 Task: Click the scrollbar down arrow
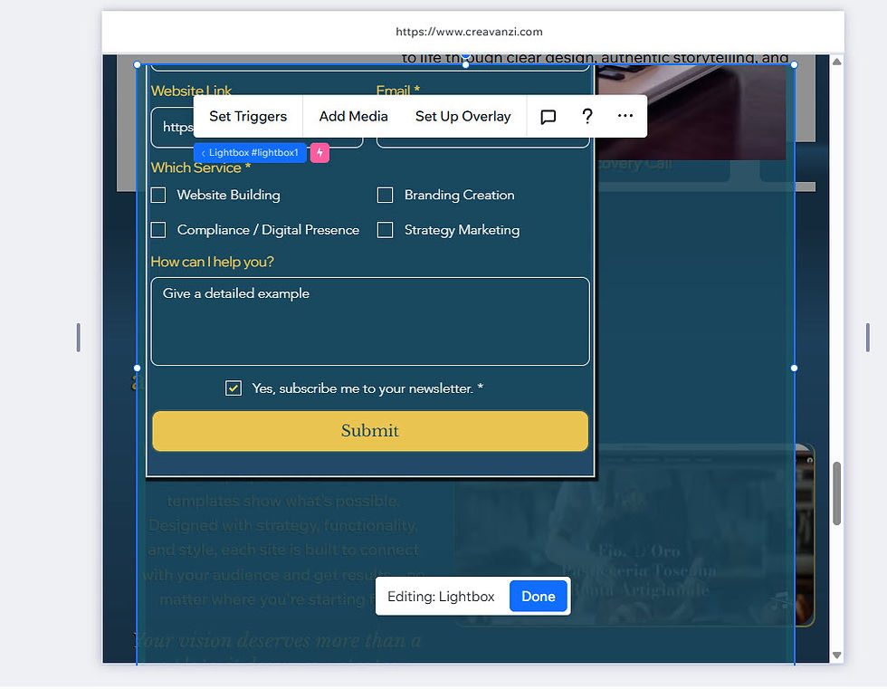tap(836, 654)
